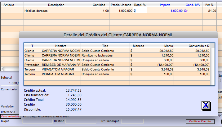The height and width of the screenshot is (127, 222).
Task: Click the credit detail popup title bar
Action: coord(118,35)
